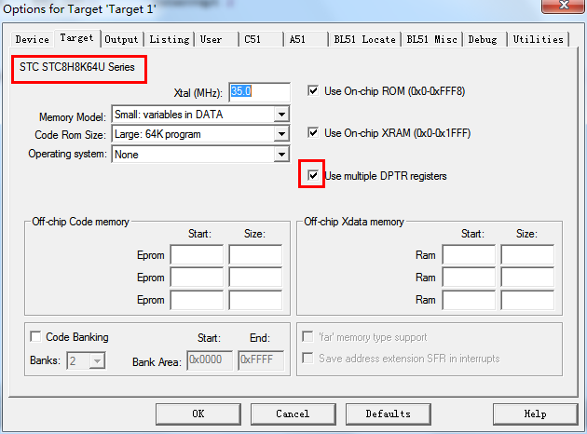Click second Eprom Start field
Screen dimensions: 587x434
197,278
